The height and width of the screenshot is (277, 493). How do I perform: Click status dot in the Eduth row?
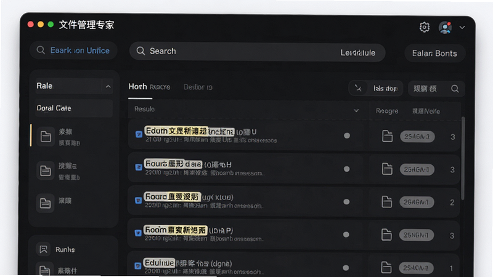[347, 135]
